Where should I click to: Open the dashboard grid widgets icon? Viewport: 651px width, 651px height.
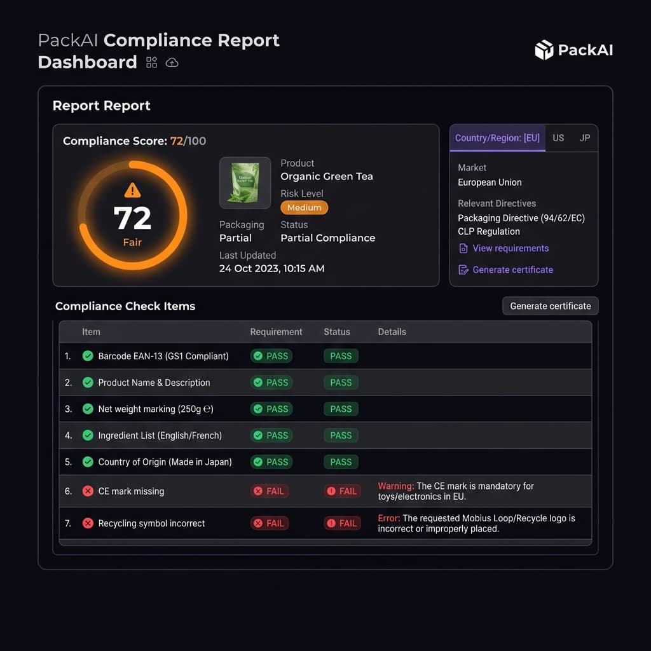pyautogui.click(x=151, y=62)
